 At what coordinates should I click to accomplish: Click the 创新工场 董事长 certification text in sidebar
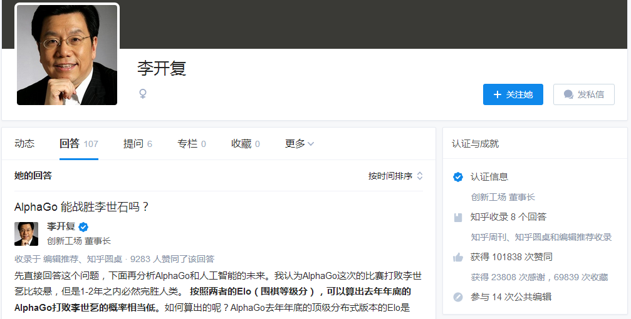tap(503, 197)
